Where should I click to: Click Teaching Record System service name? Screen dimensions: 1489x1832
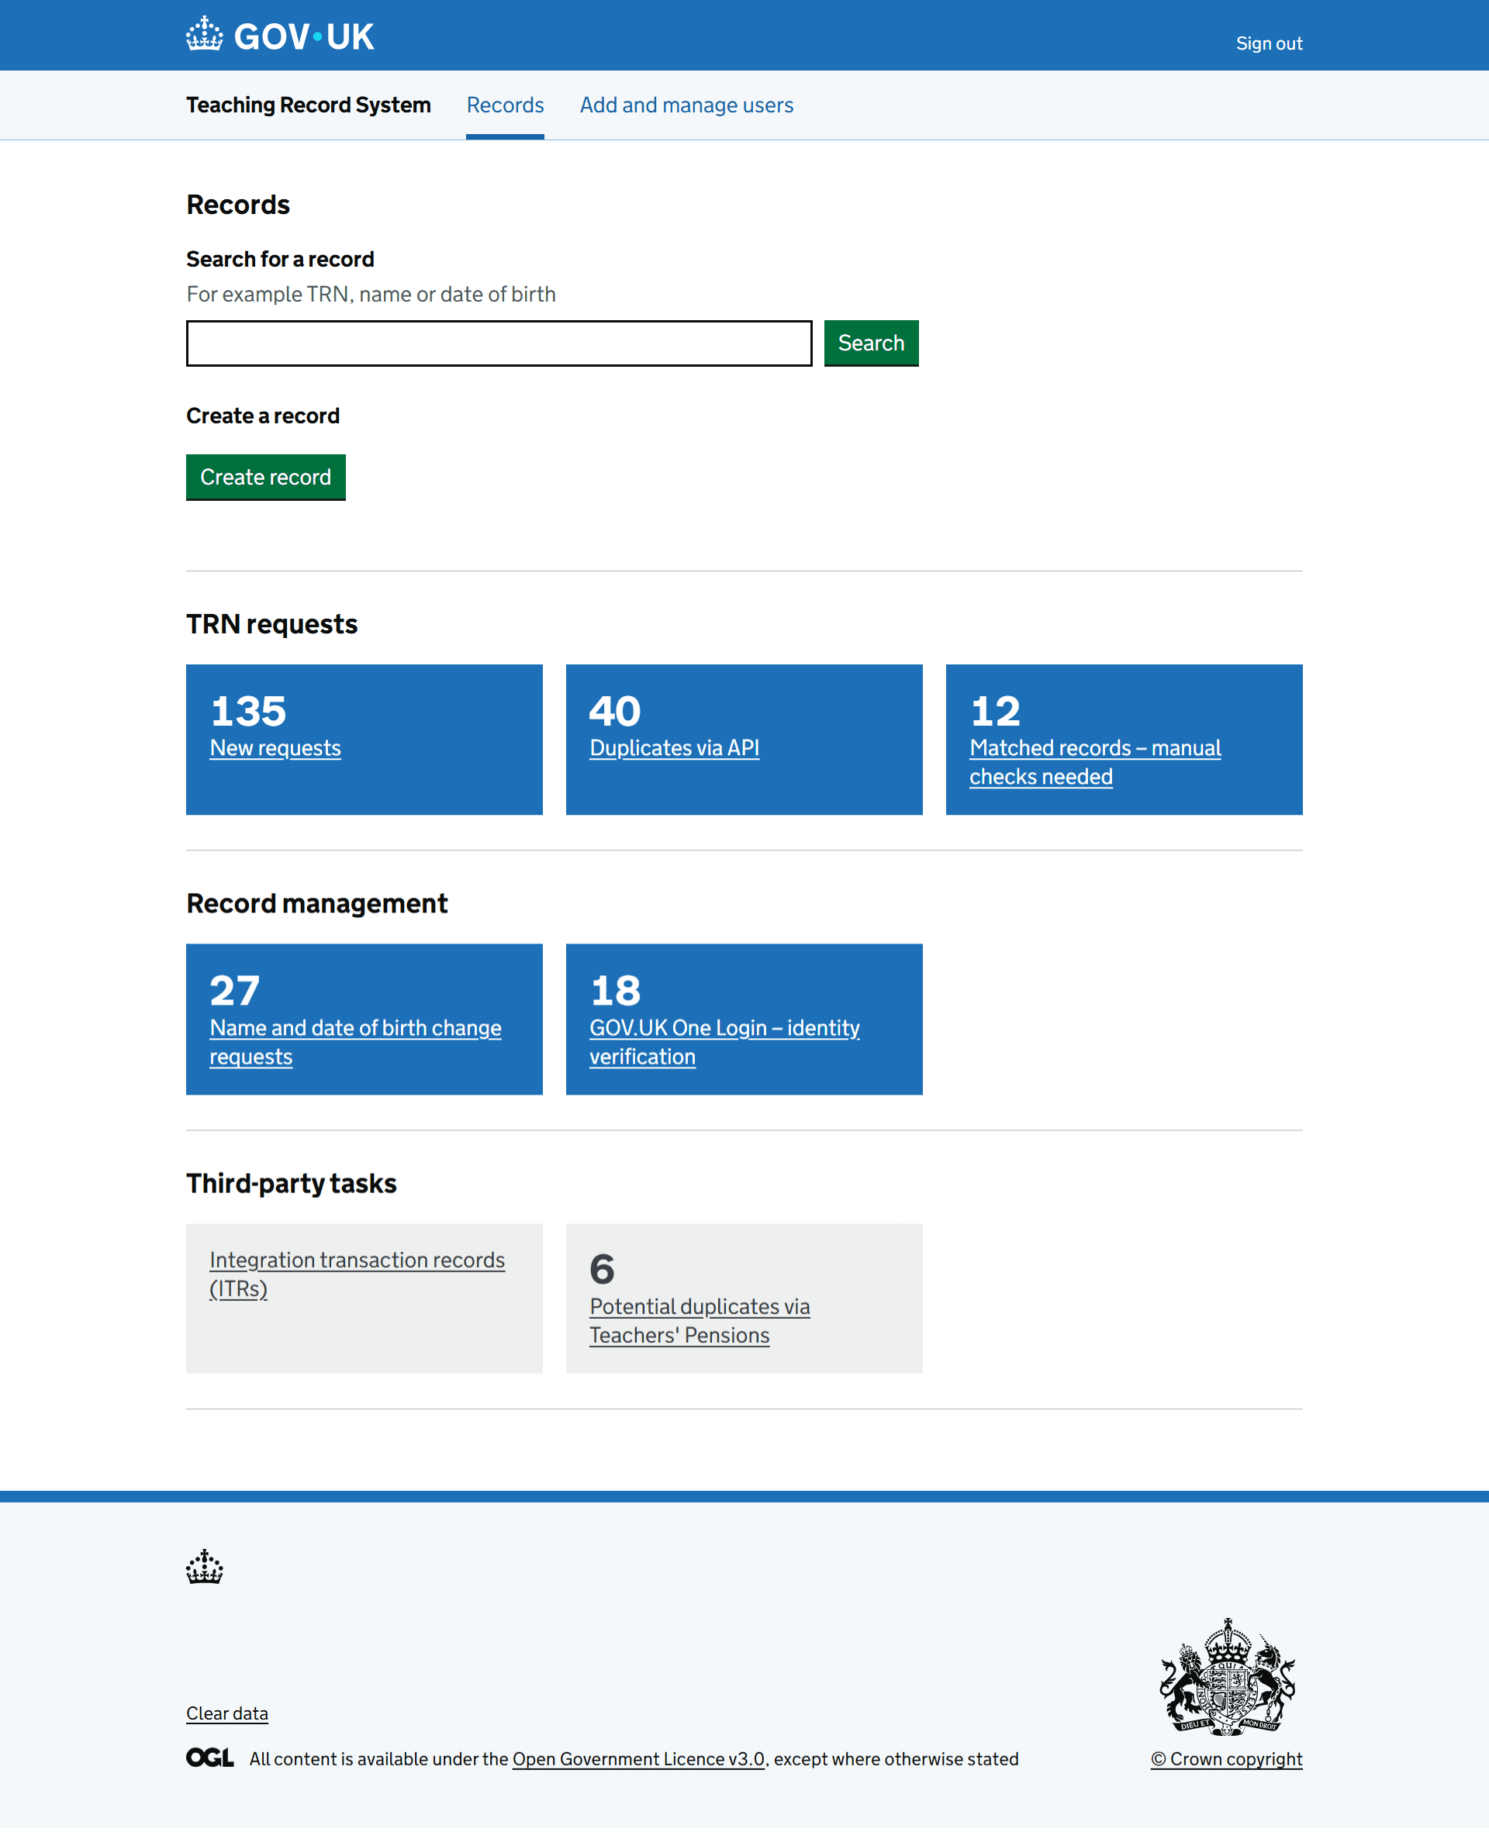309,105
